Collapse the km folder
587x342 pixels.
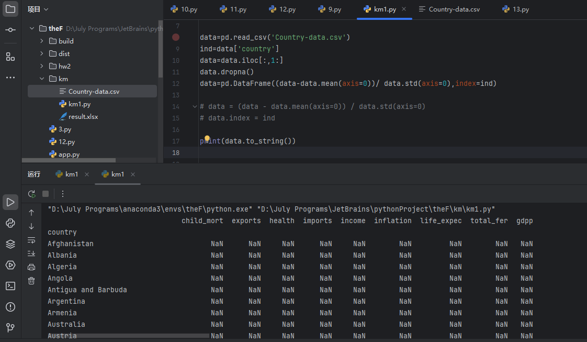point(42,79)
